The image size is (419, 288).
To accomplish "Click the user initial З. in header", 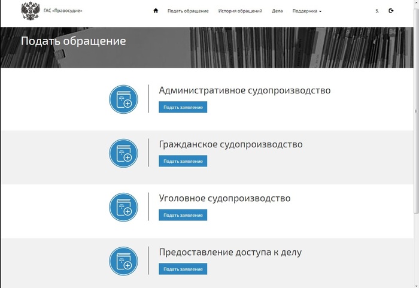I will pos(377,11).
